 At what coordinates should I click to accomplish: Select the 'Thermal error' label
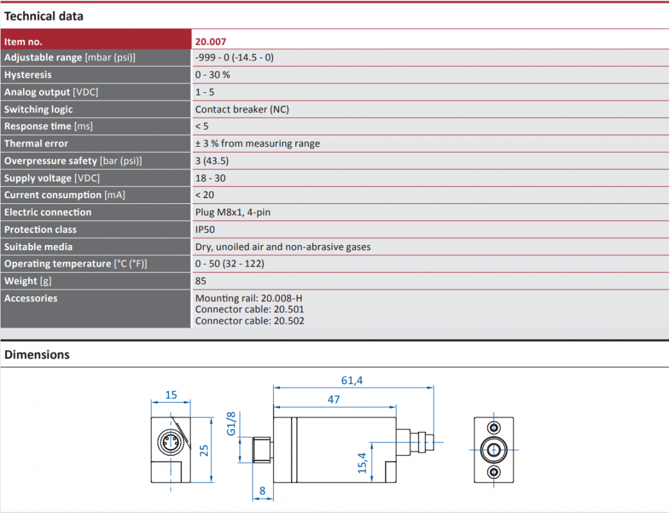click(36, 144)
